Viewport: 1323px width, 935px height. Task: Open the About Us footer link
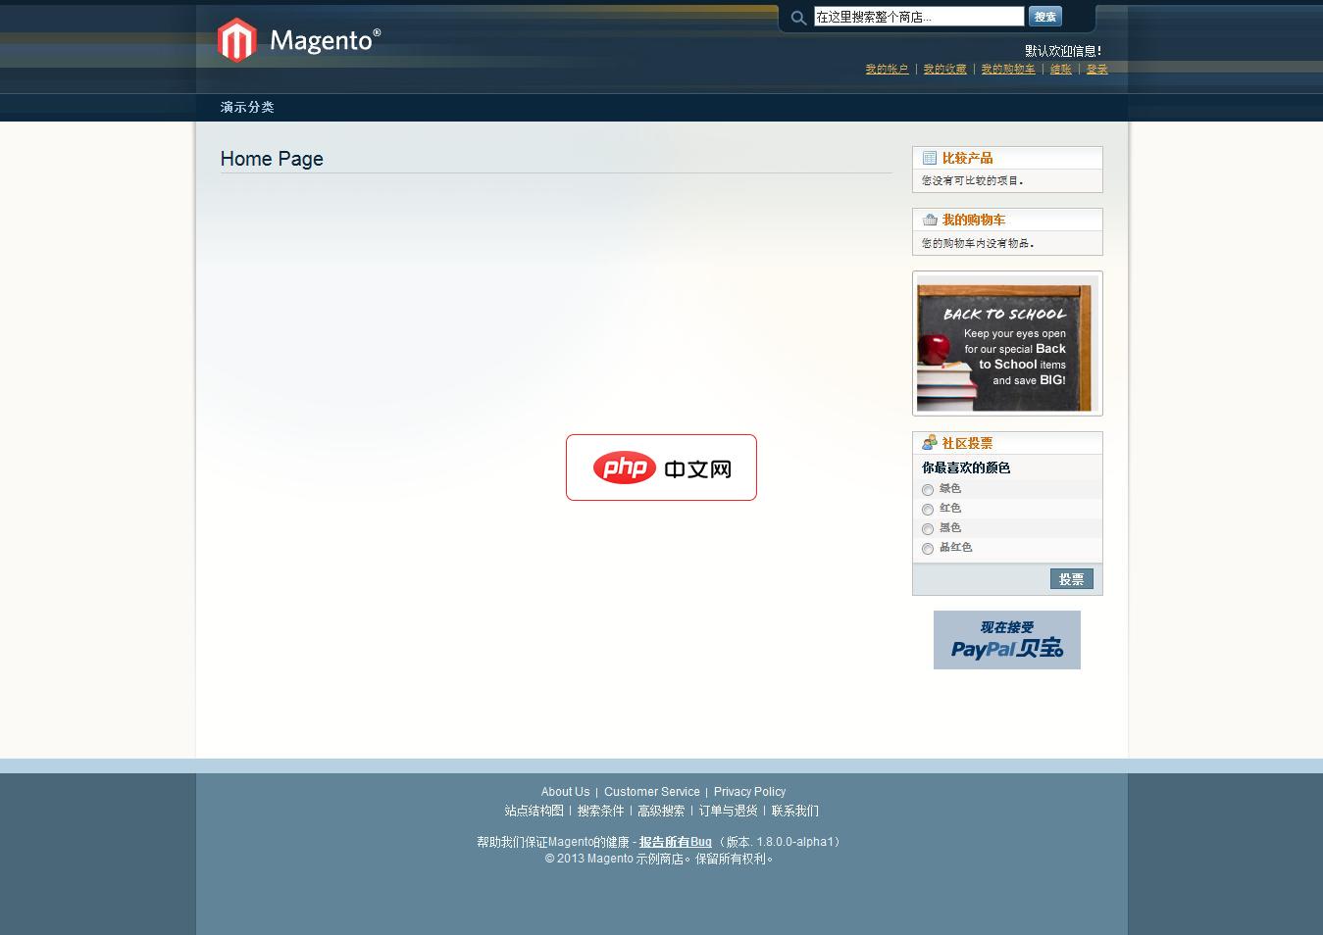(565, 792)
